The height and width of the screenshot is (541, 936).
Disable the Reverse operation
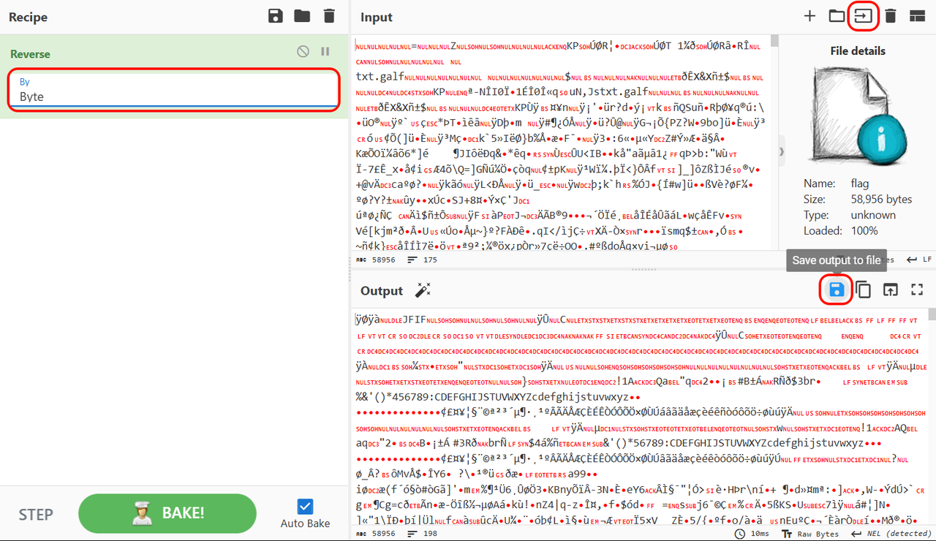click(x=303, y=51)
